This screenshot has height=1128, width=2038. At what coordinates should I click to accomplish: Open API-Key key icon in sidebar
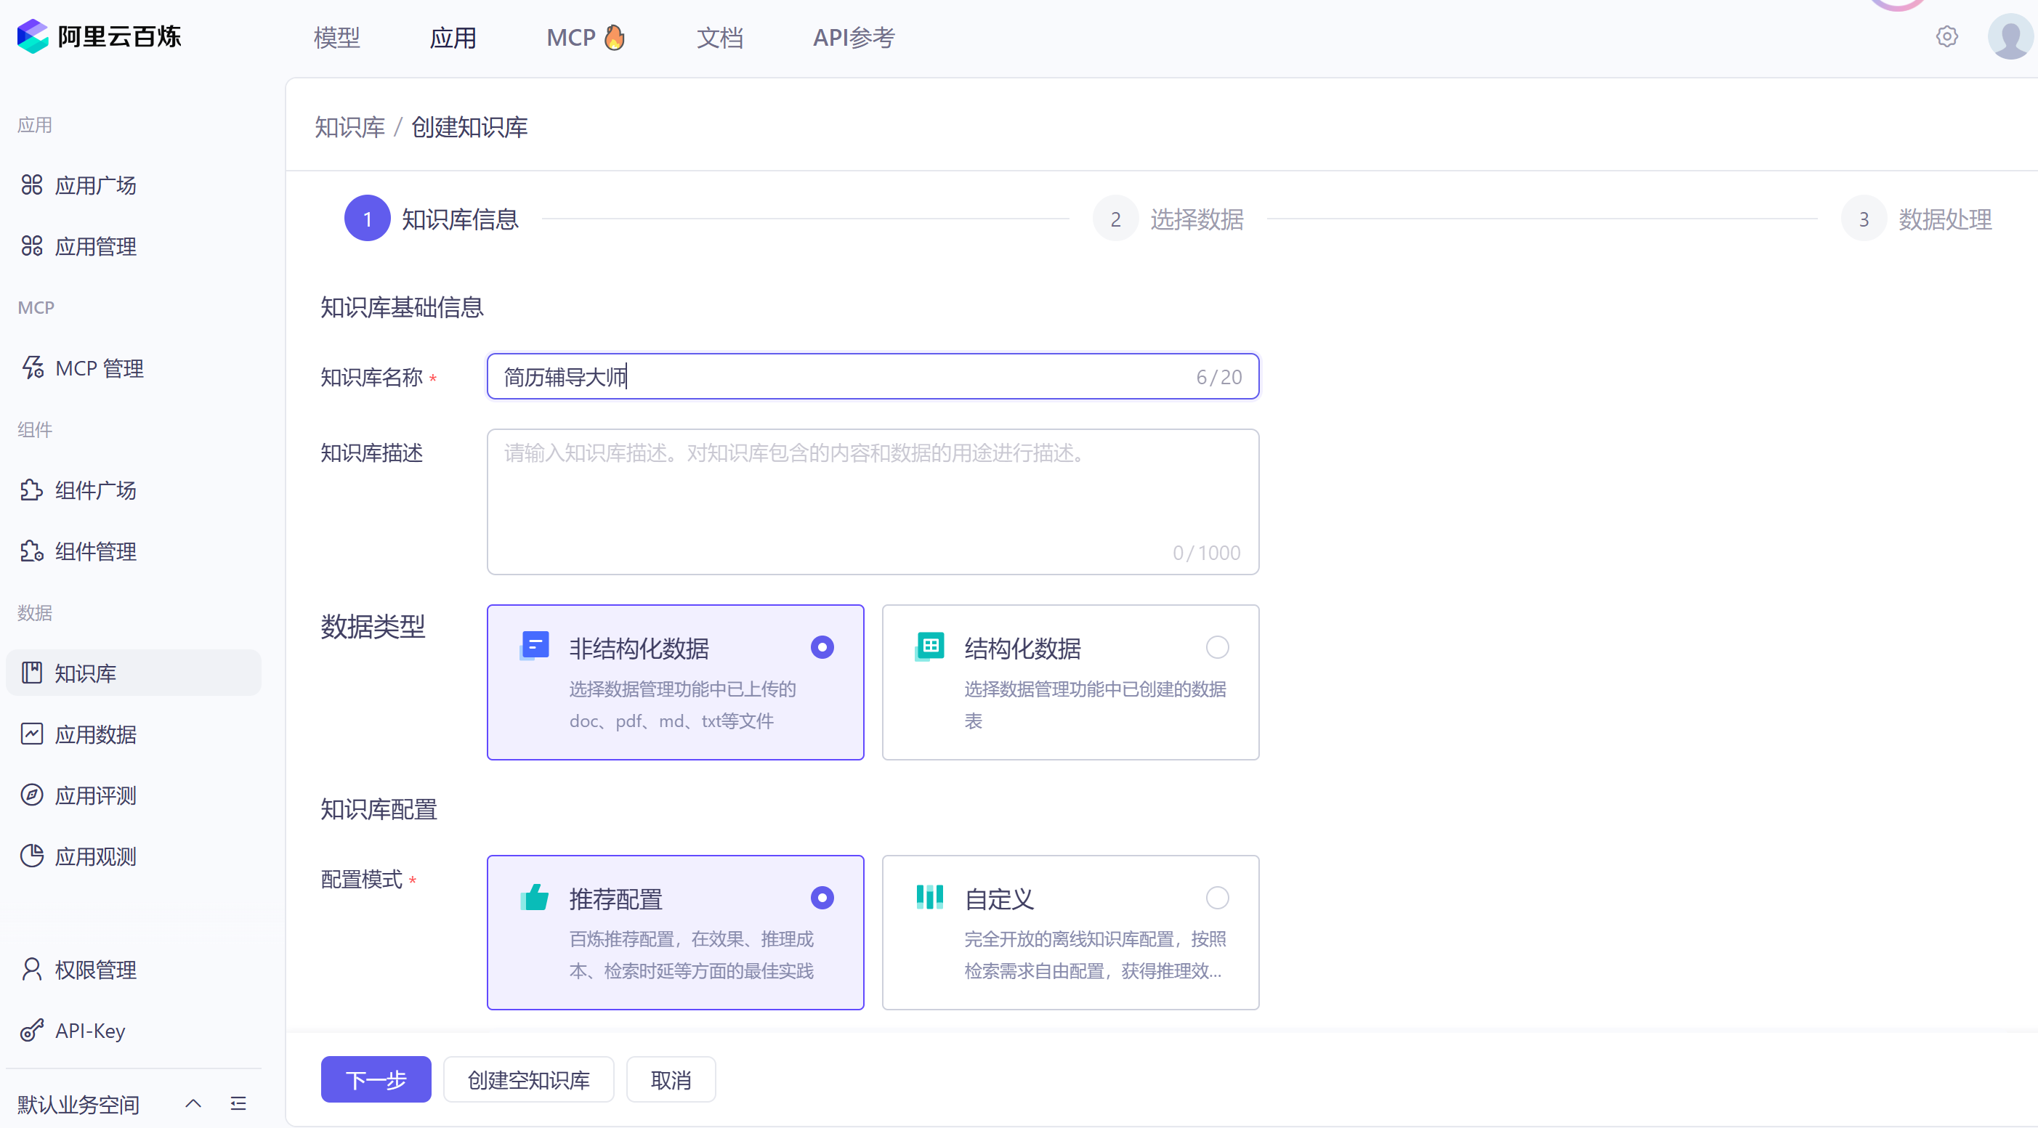(32, 1030)
